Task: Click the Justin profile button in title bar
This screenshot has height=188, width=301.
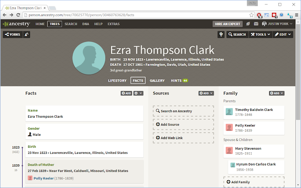Action: coord(252,3)
